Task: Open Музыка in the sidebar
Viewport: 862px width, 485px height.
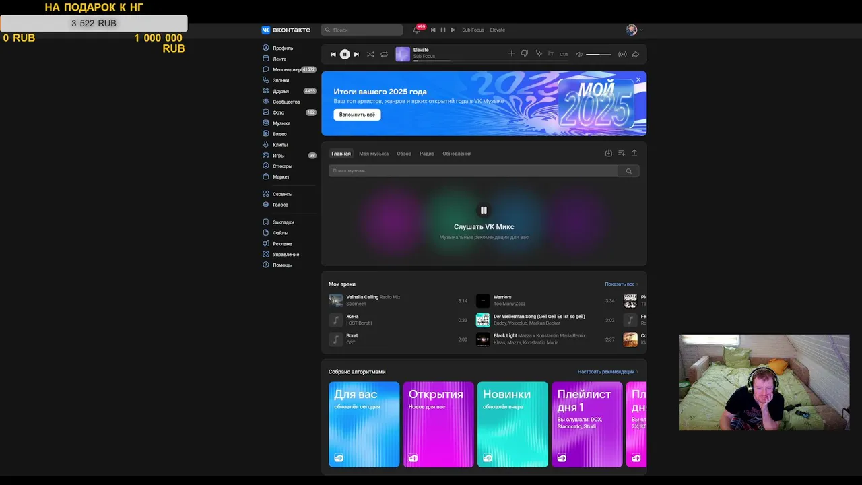Action: click(289, 124)
